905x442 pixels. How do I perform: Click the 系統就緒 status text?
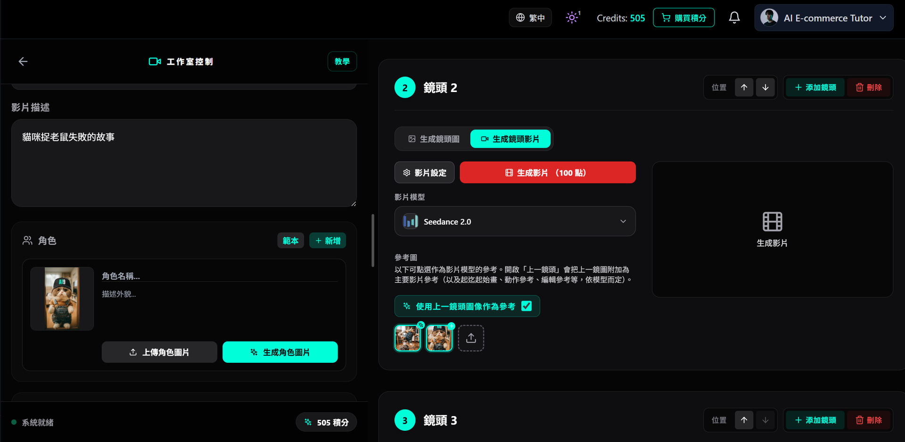(38, 423)
